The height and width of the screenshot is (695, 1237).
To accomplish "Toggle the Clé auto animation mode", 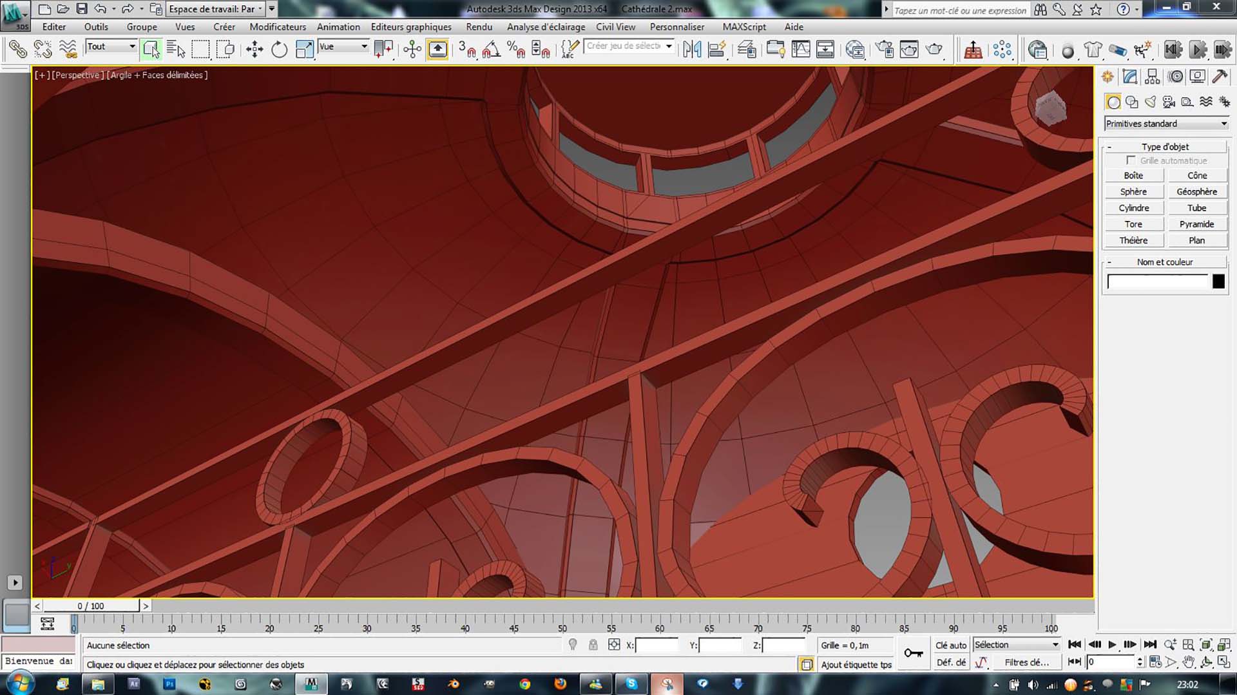I will (x=950, y=645).
